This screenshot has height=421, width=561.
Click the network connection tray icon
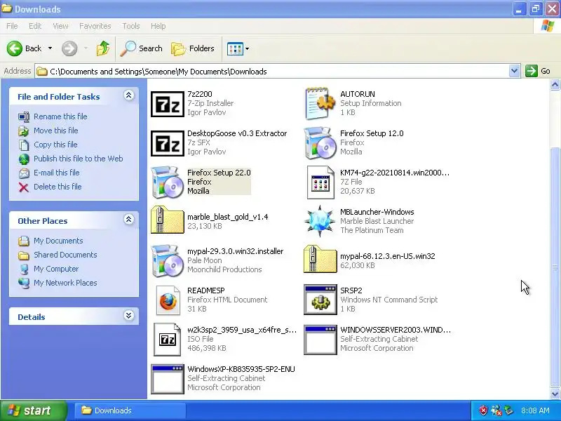click(496, 410)
